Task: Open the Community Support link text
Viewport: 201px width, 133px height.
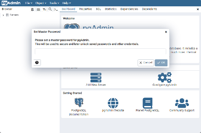Action: (x=182, y=110)
